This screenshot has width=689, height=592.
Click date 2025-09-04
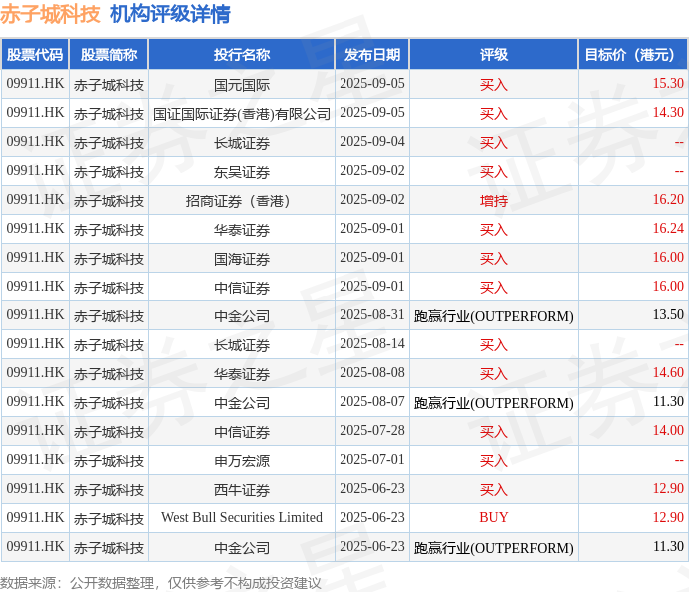(372, 142)
